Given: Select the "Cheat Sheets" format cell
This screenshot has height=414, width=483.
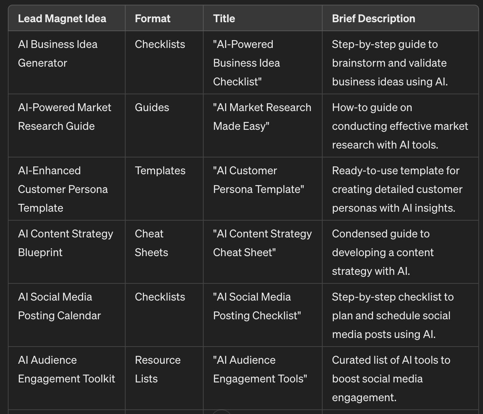Looking at the screenshot, I should pyautogui.click(x=151, y=243).
